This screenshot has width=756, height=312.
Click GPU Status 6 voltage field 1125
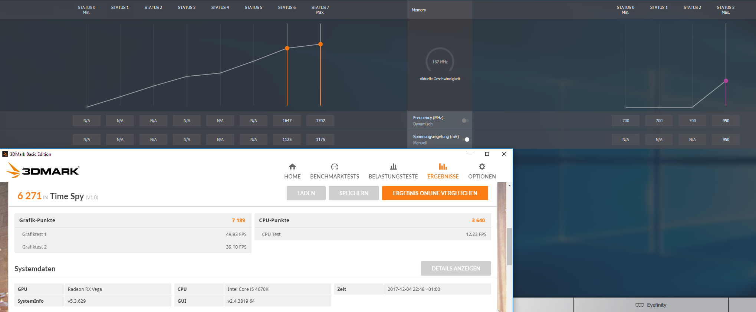click(x=287, y=139)
